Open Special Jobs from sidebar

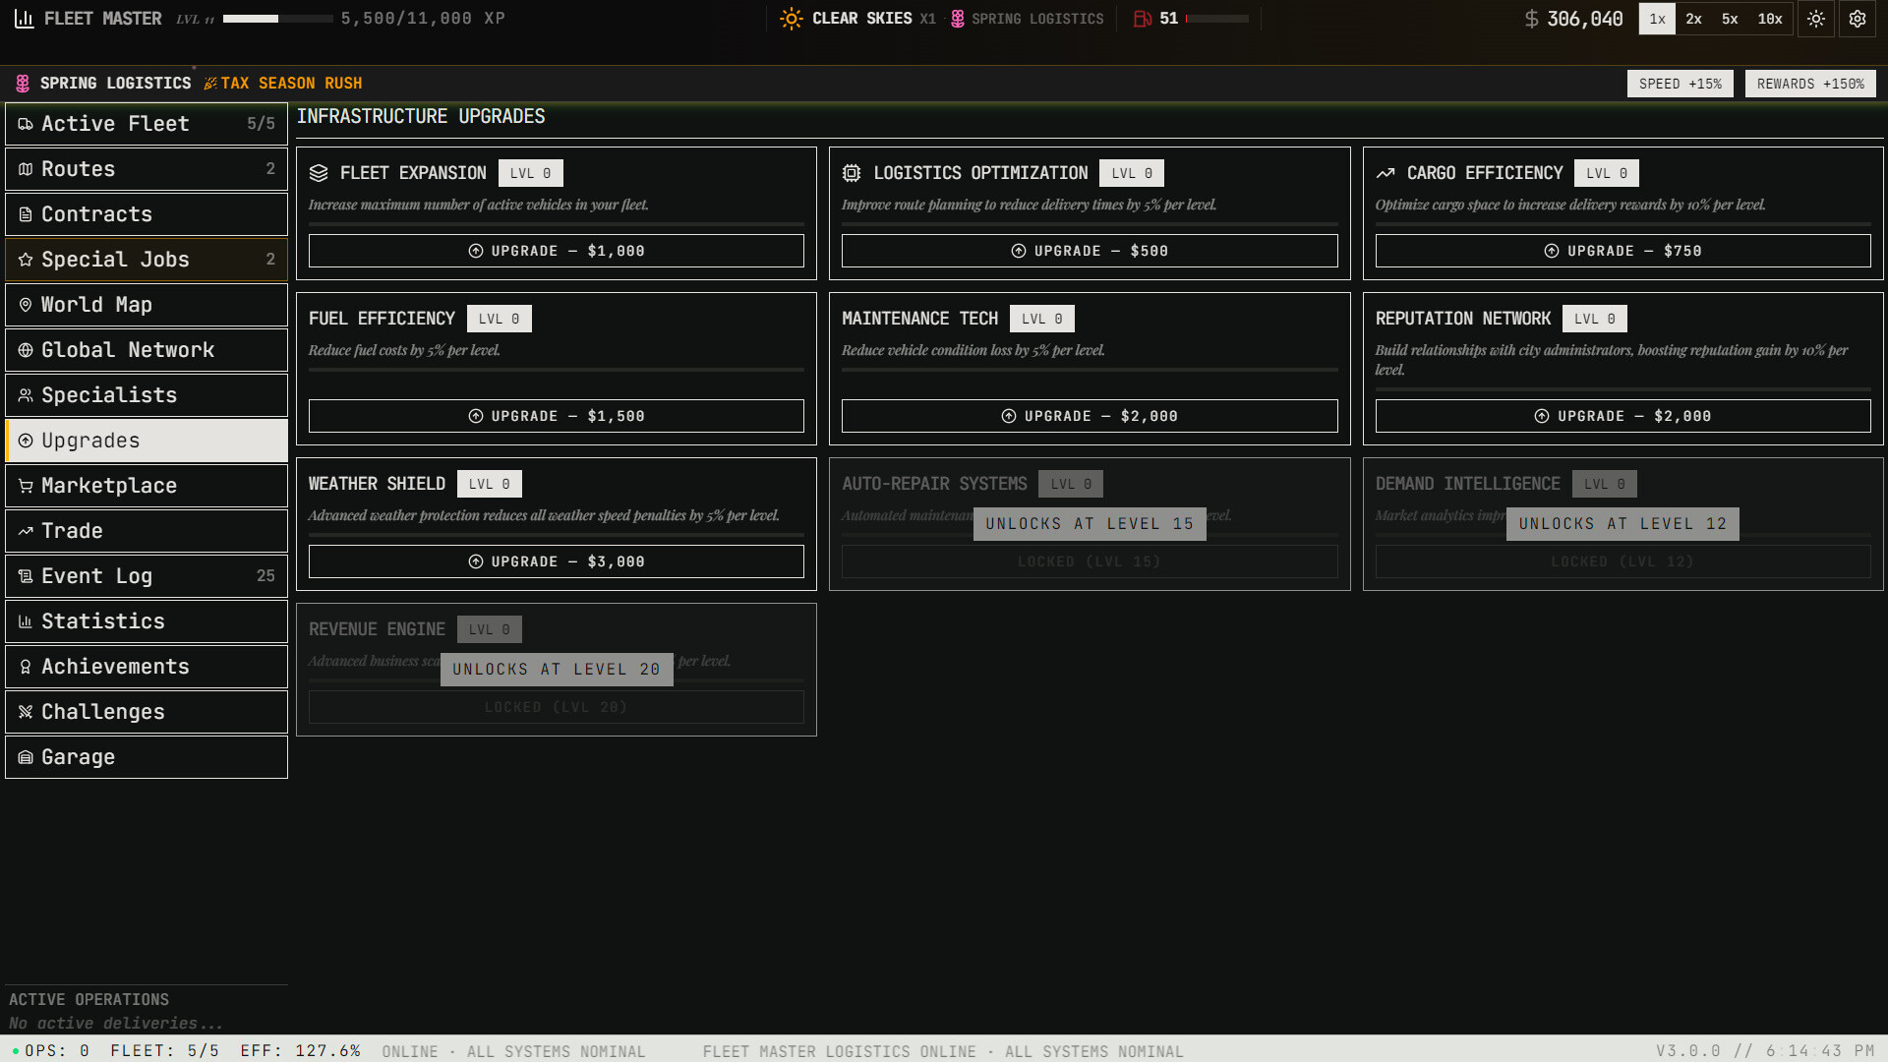(x=147, y=260)
